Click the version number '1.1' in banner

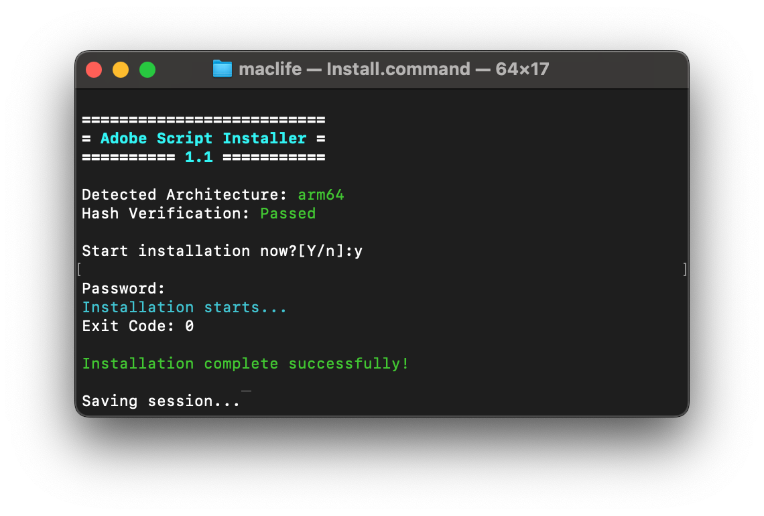click(x=199, y=157)
